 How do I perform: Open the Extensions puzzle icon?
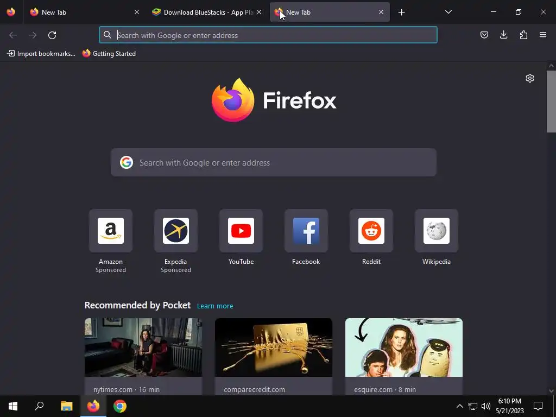pos(523,35)
